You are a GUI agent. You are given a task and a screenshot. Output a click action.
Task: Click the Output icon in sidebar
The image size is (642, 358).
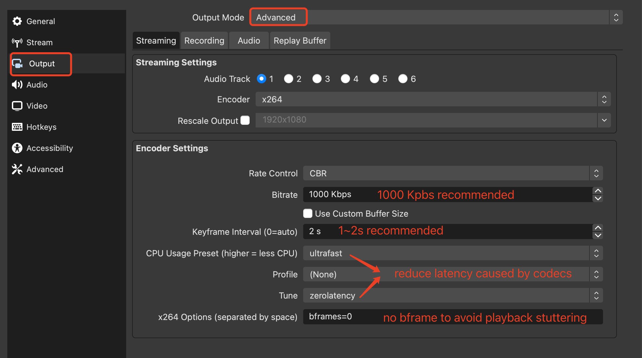17,63
